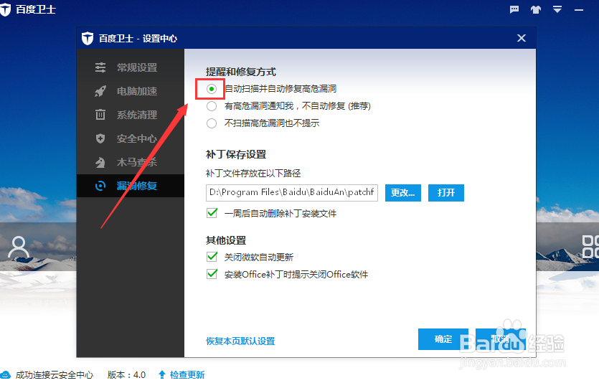This screenshot has height=383, width=599.
Task: Select the 安全中心 tab
Action: 131,138
